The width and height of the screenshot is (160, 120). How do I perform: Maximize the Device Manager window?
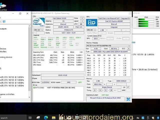click(20, 13)
